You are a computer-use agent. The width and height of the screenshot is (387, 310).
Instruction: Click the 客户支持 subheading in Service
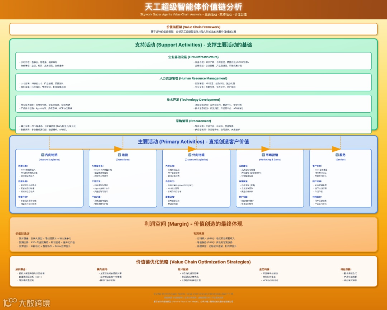[x=317, y=166]
